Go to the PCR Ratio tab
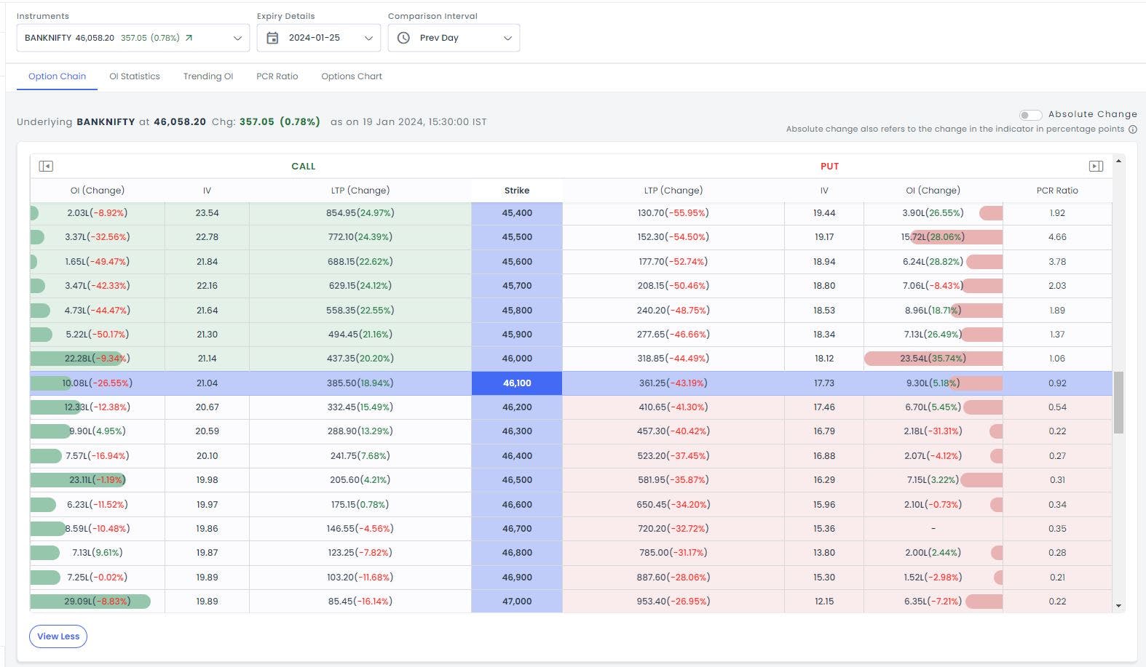The image size is (1146, 667). pyautogui.click(x=277, y=76)
